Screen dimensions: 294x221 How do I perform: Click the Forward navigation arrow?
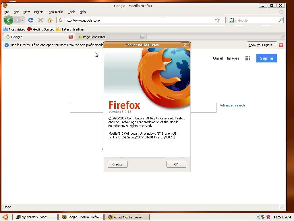[x=17, y=20]
